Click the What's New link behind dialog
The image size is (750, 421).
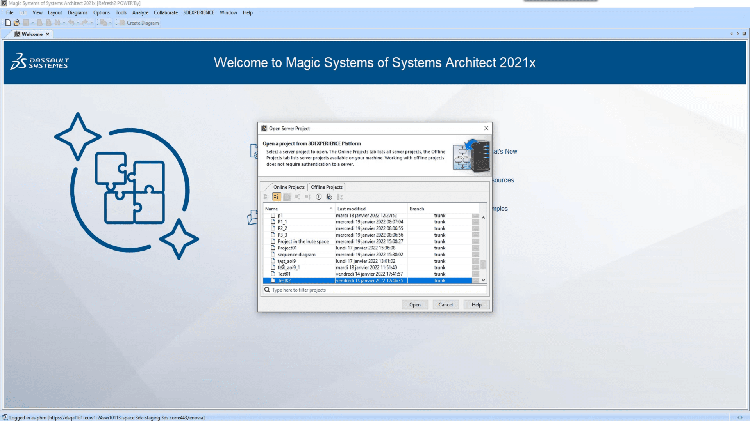(505, 152)
